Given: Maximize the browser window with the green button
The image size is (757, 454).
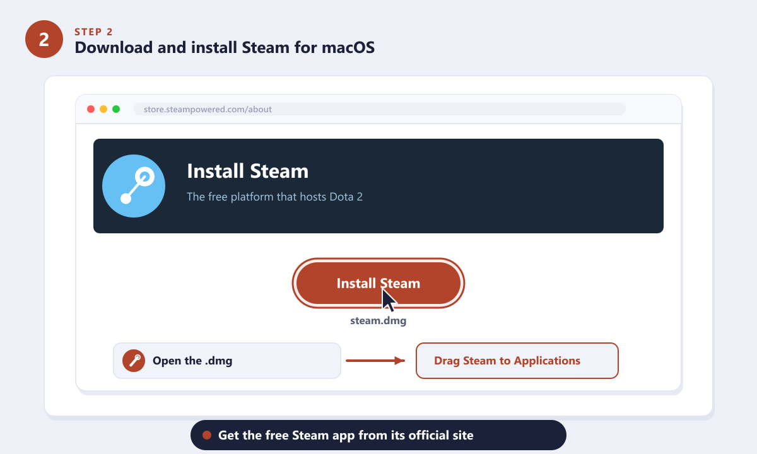Looking at the screenshot, I should 116,109.
